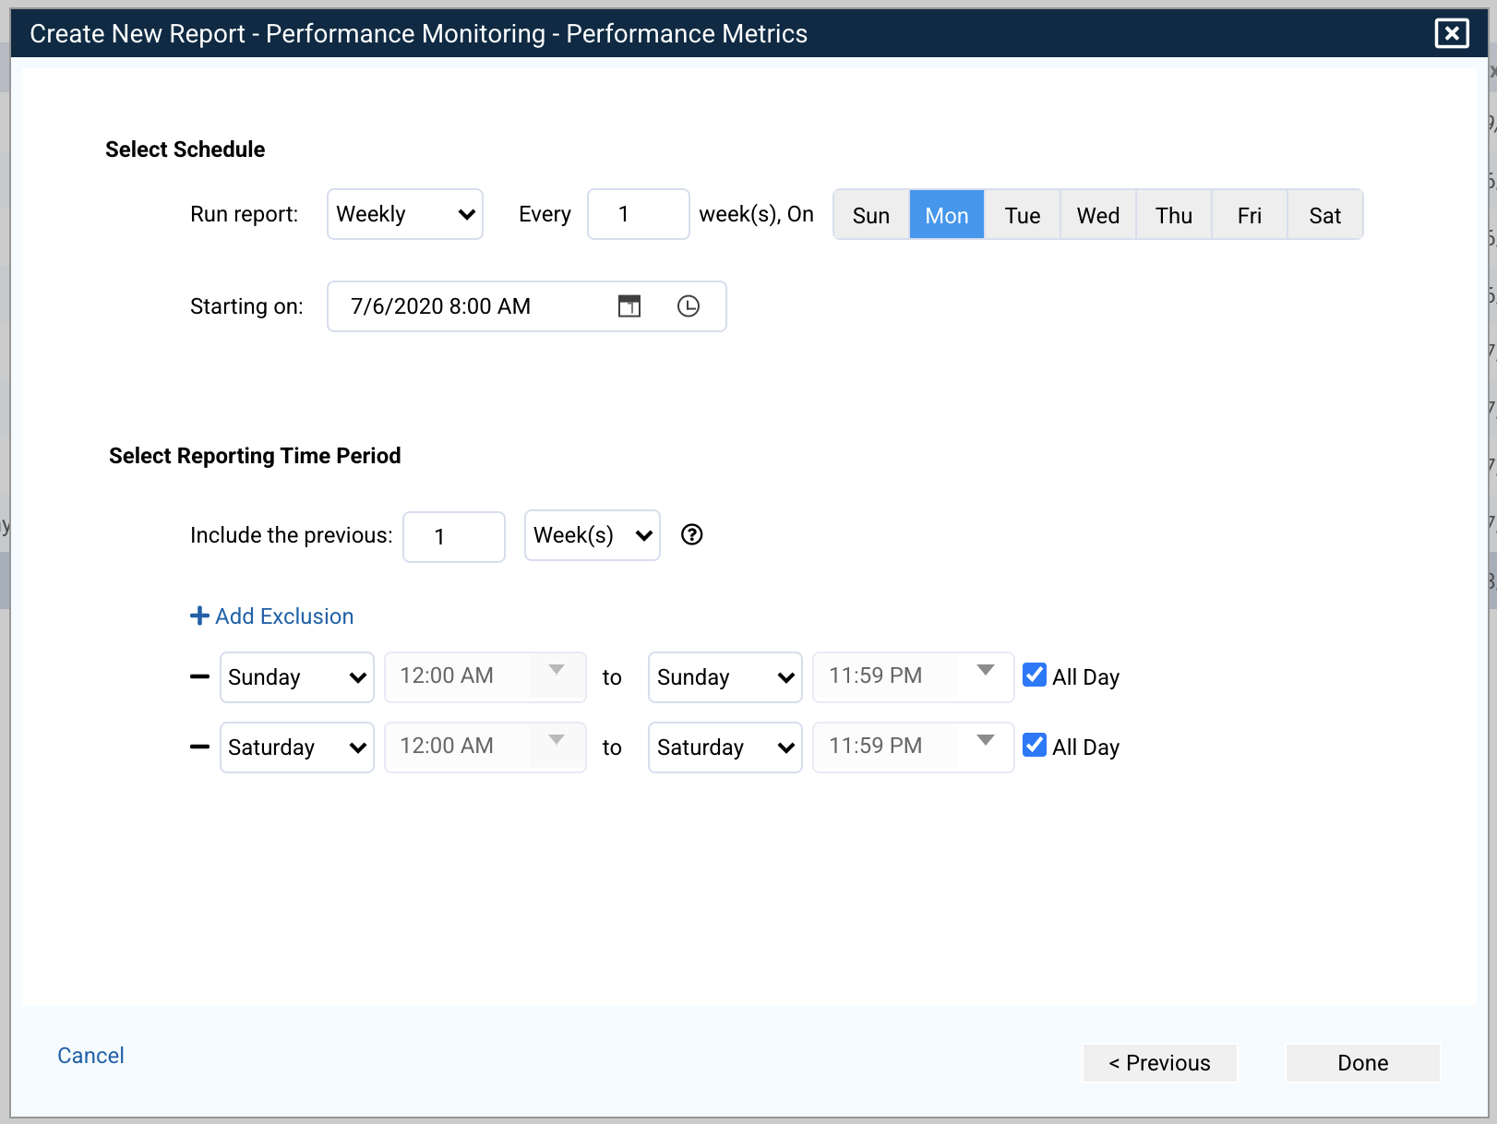Toggle the Wed day button

point(1098,215)
